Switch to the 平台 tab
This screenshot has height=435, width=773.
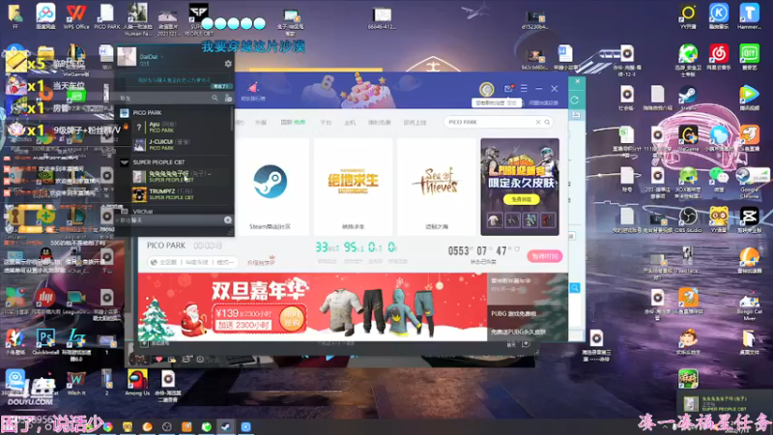pyautogui.click(x=326, y=123)
